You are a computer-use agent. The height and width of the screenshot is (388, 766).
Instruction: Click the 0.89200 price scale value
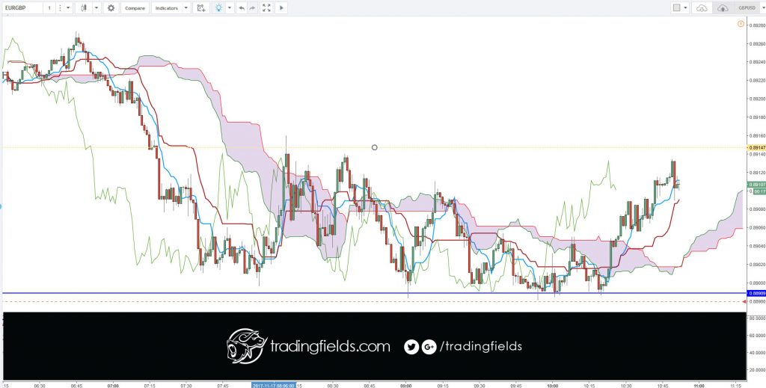pyautogui.click(x=757, y=99)
